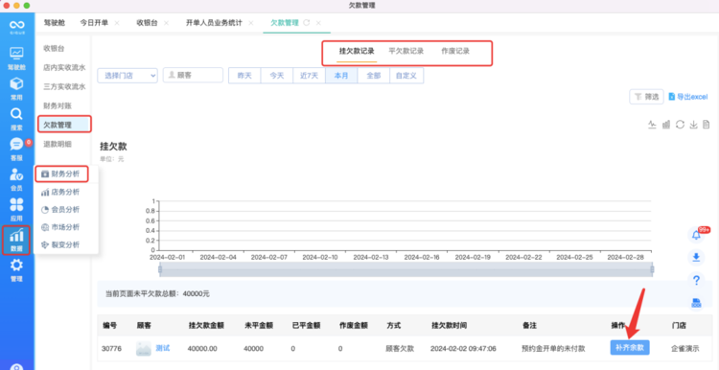Viewport: 719px width, 370px height.
Task: Close the 欠款管理 tab
Action: (318, 23)
